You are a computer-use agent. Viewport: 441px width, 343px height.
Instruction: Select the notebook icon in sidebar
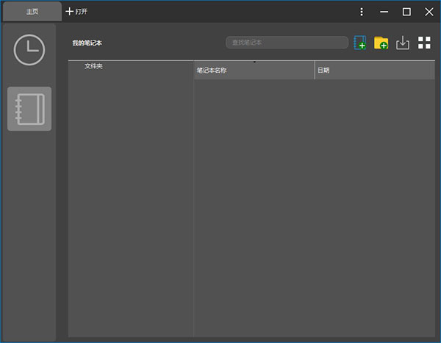click(29, 109)
